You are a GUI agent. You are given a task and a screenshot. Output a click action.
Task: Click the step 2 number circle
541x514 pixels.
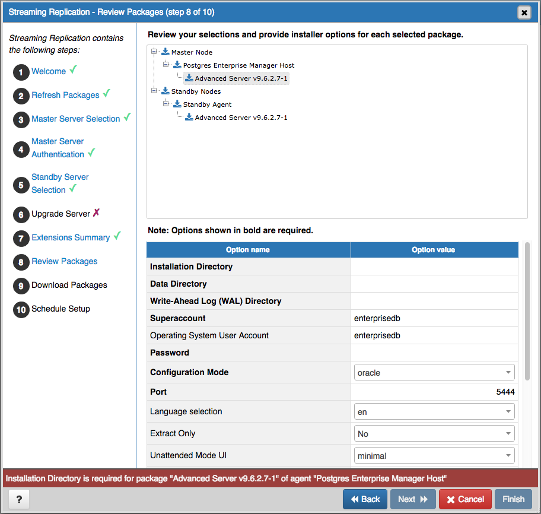click(21, 96)
